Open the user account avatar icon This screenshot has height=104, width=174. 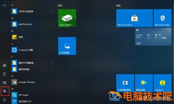[5, 66]
